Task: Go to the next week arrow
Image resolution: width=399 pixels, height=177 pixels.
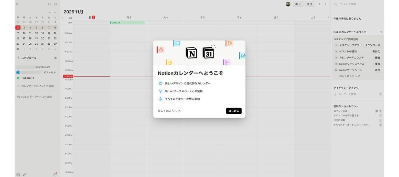Action: 326,4
